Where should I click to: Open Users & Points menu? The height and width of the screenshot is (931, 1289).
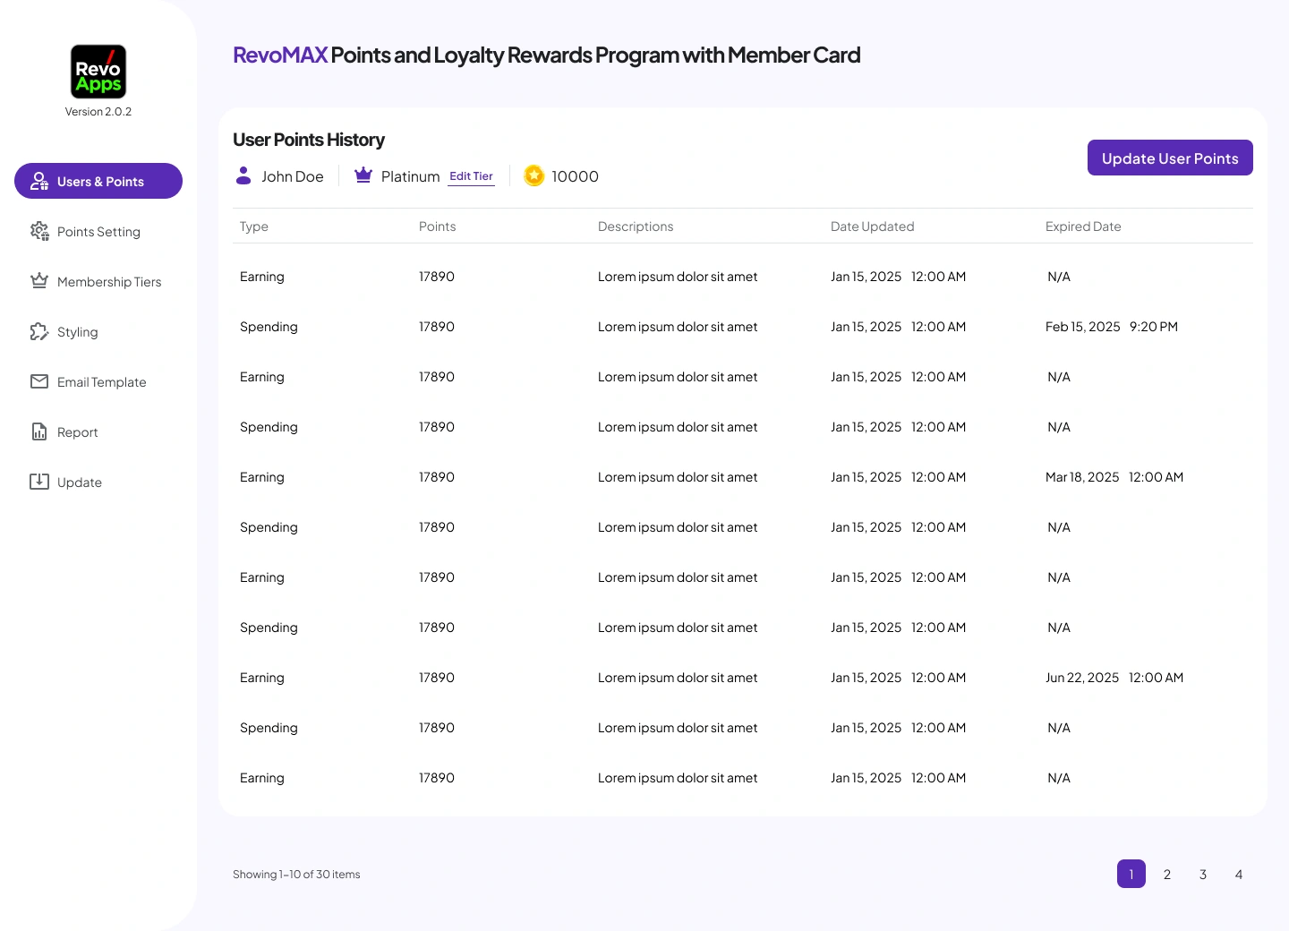coord(98,181)
